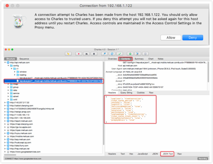Click the structure tree horizontal scrollbar
Viewport: 213px width, 164px height.
coord(10,155)
